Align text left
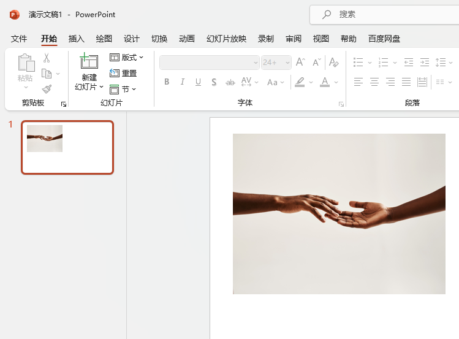The width and height of the screenshot is (459, 339). coord(358,82)
